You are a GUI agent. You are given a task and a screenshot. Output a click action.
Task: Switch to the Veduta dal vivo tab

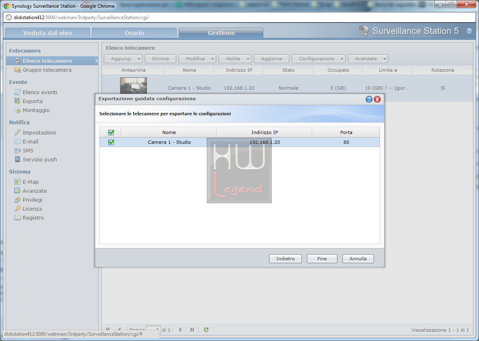48,33
